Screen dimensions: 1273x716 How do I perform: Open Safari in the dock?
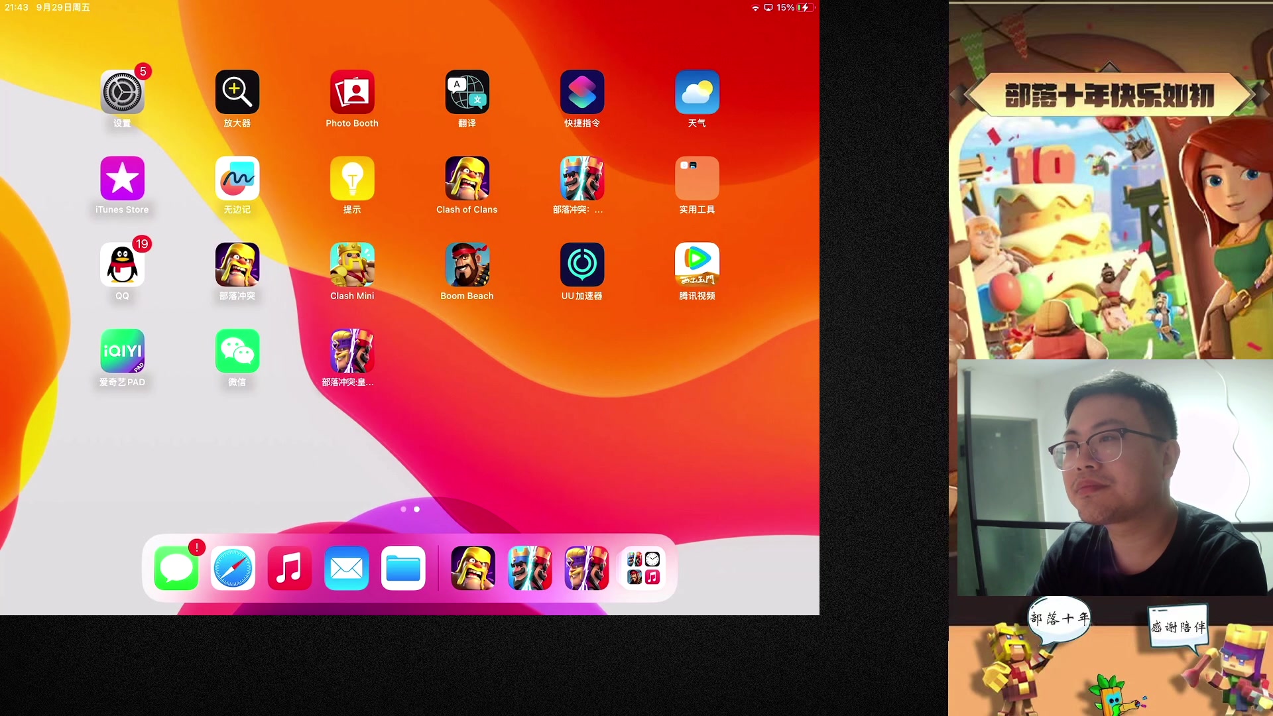(x=233, y=568)
